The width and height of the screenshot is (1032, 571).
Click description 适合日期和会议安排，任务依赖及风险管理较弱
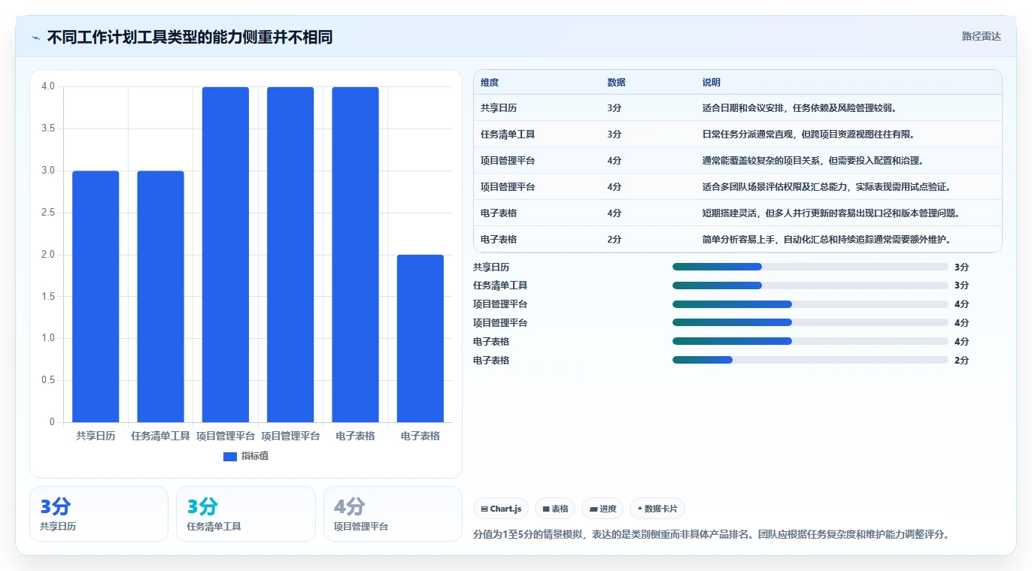[799, 107]
